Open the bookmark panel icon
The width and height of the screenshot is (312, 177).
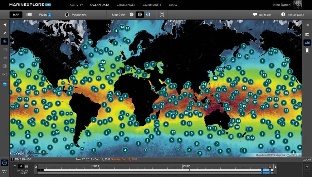[307, 50]
